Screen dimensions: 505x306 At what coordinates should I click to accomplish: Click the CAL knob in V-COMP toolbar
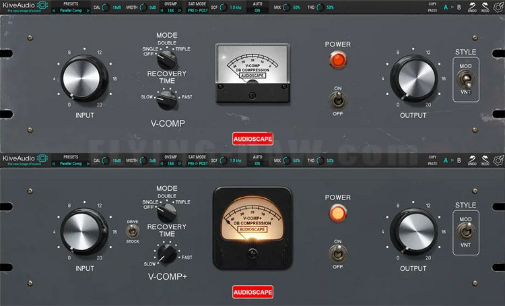[106, 7]
